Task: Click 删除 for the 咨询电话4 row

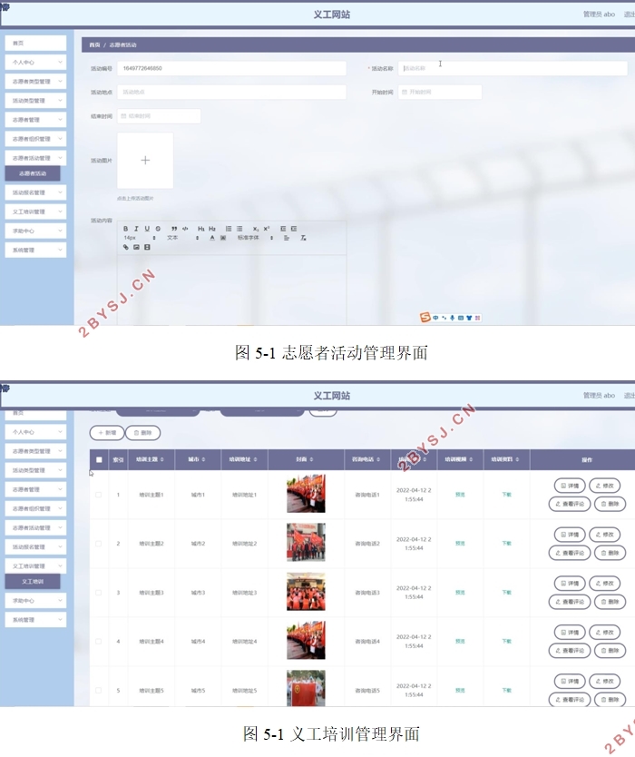Action: (x=610, y=651)
